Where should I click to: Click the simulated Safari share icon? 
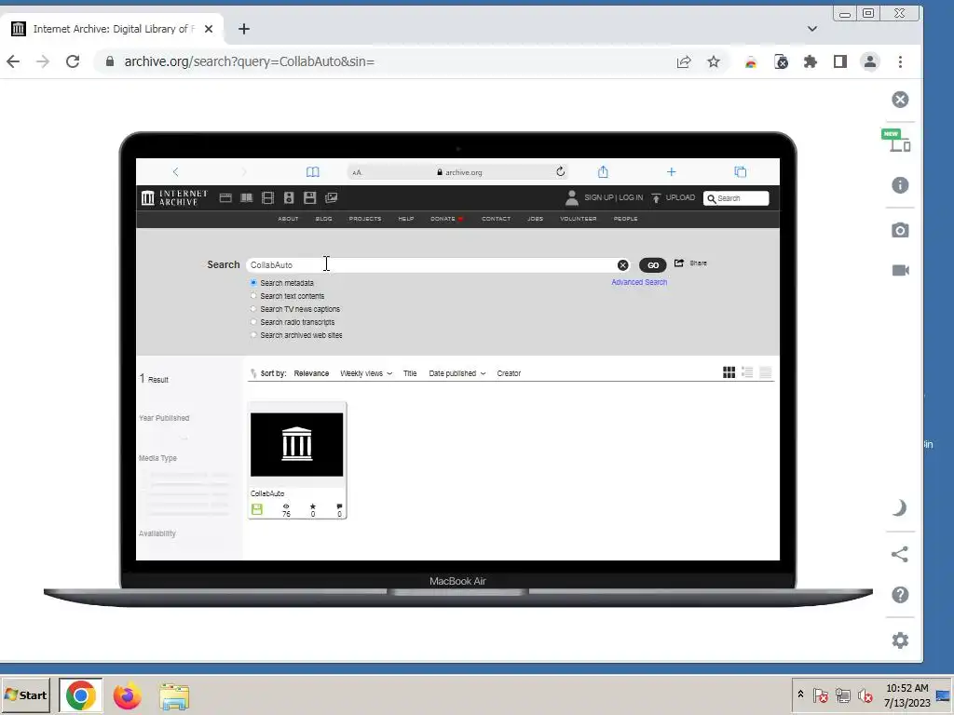tap(603, 172)
